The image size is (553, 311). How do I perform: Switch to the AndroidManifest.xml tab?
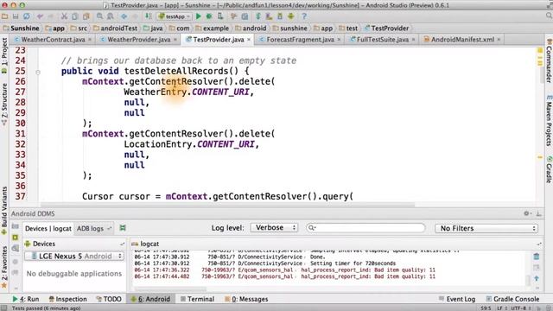(x=462, y=40)
